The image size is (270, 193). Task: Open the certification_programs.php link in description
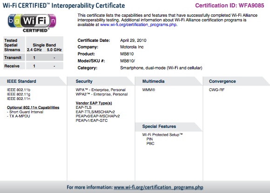tap(138, 25)
